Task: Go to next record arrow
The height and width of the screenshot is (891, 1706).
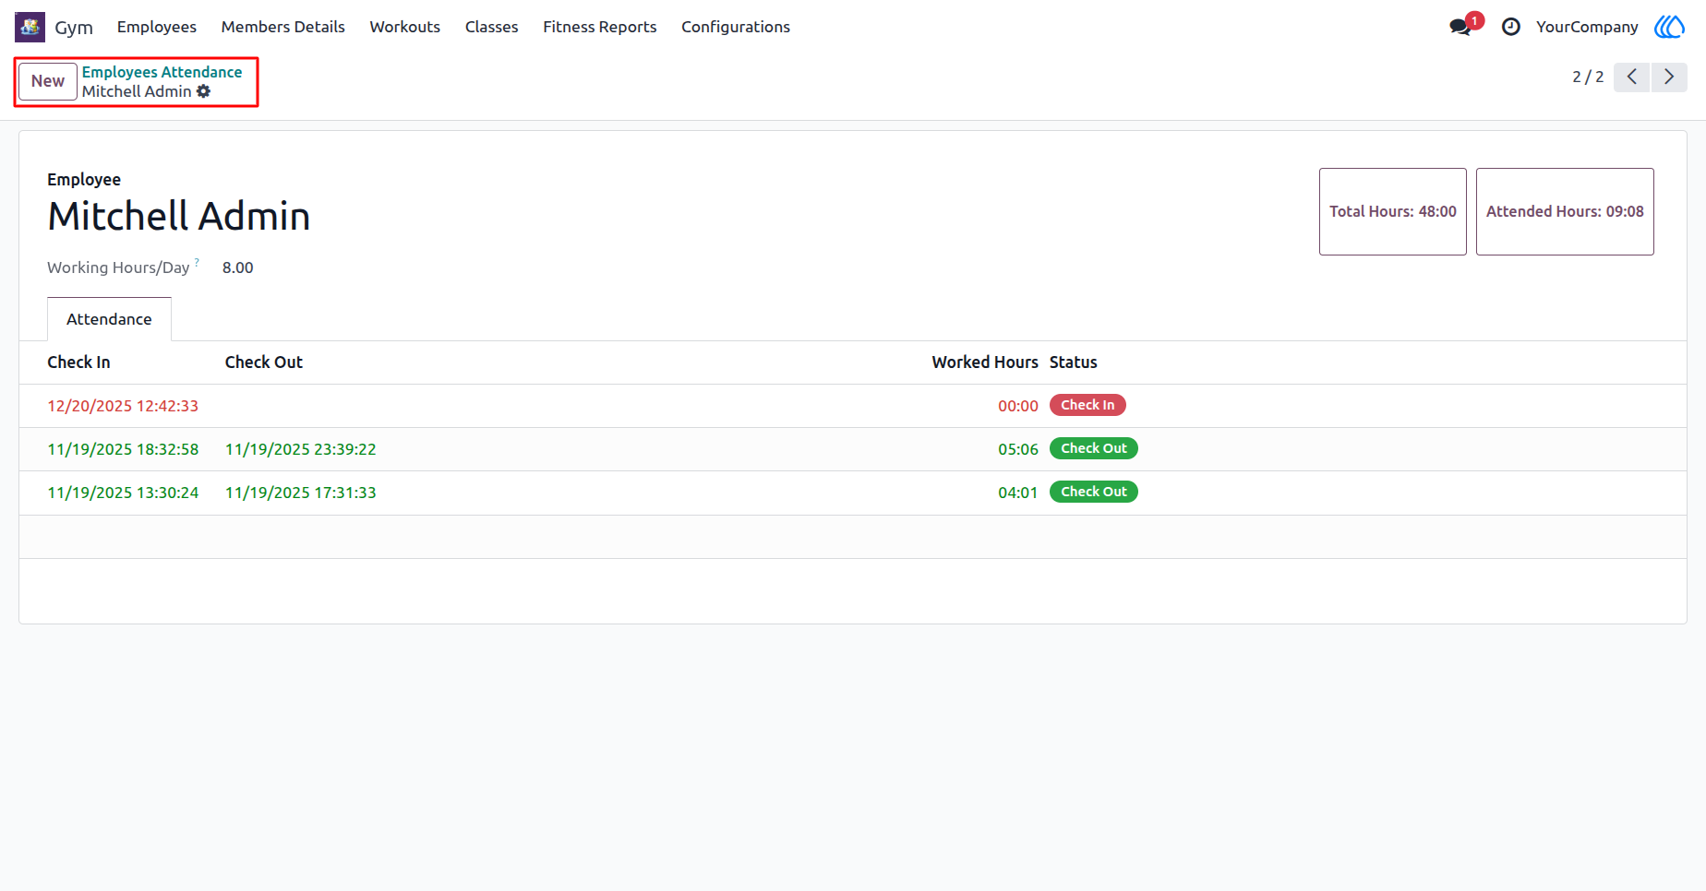Action: point(1669,77)
